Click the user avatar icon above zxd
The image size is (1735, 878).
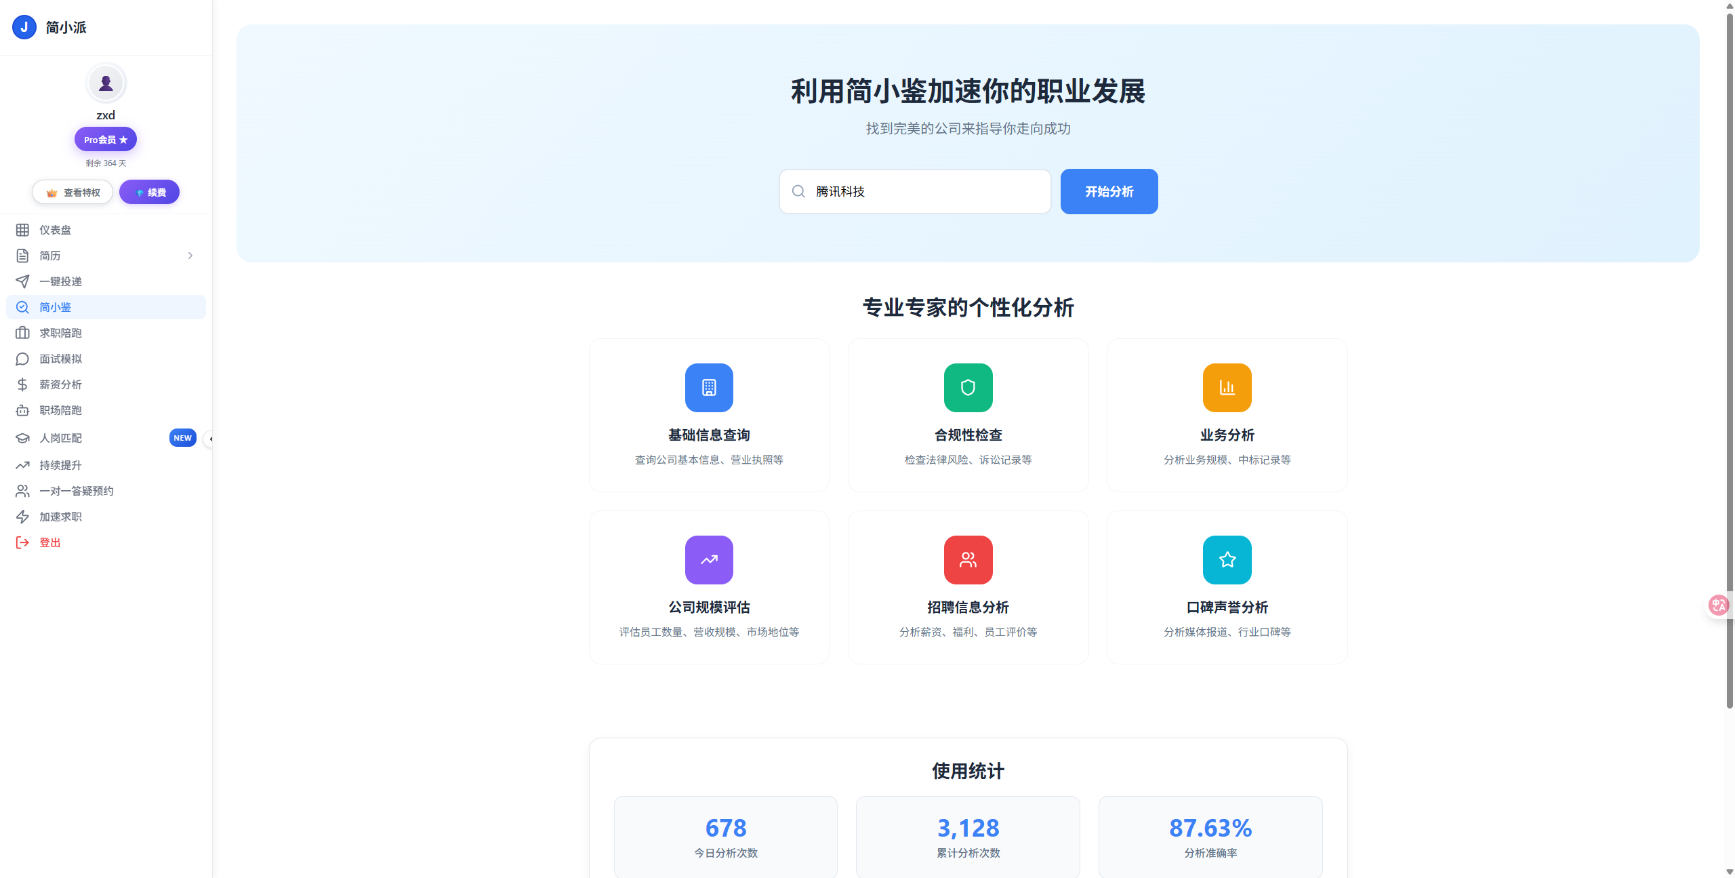tap(106, 83)
